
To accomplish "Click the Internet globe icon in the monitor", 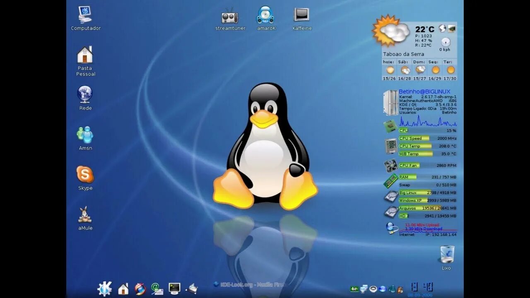I will coord(391,228).
